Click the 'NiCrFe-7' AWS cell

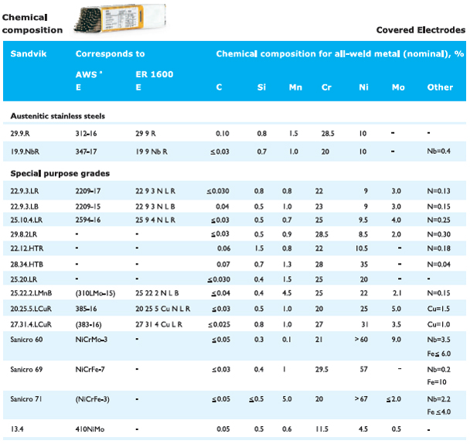click(90, 369)
